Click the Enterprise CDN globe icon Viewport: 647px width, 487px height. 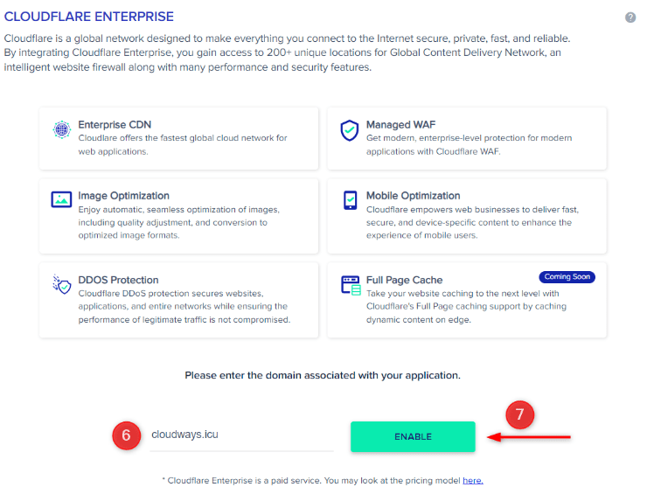point(61,130)
